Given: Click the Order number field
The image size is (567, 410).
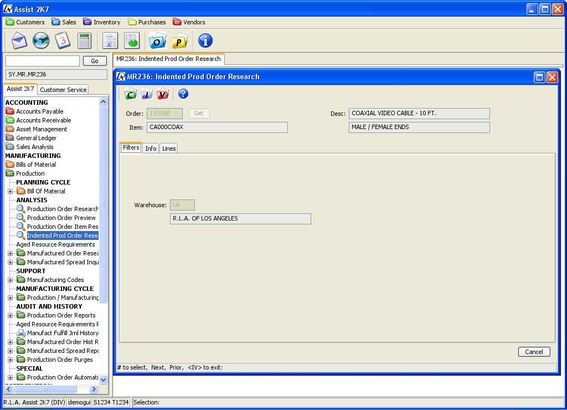Looking at the screenshot, I should point(164,113).
